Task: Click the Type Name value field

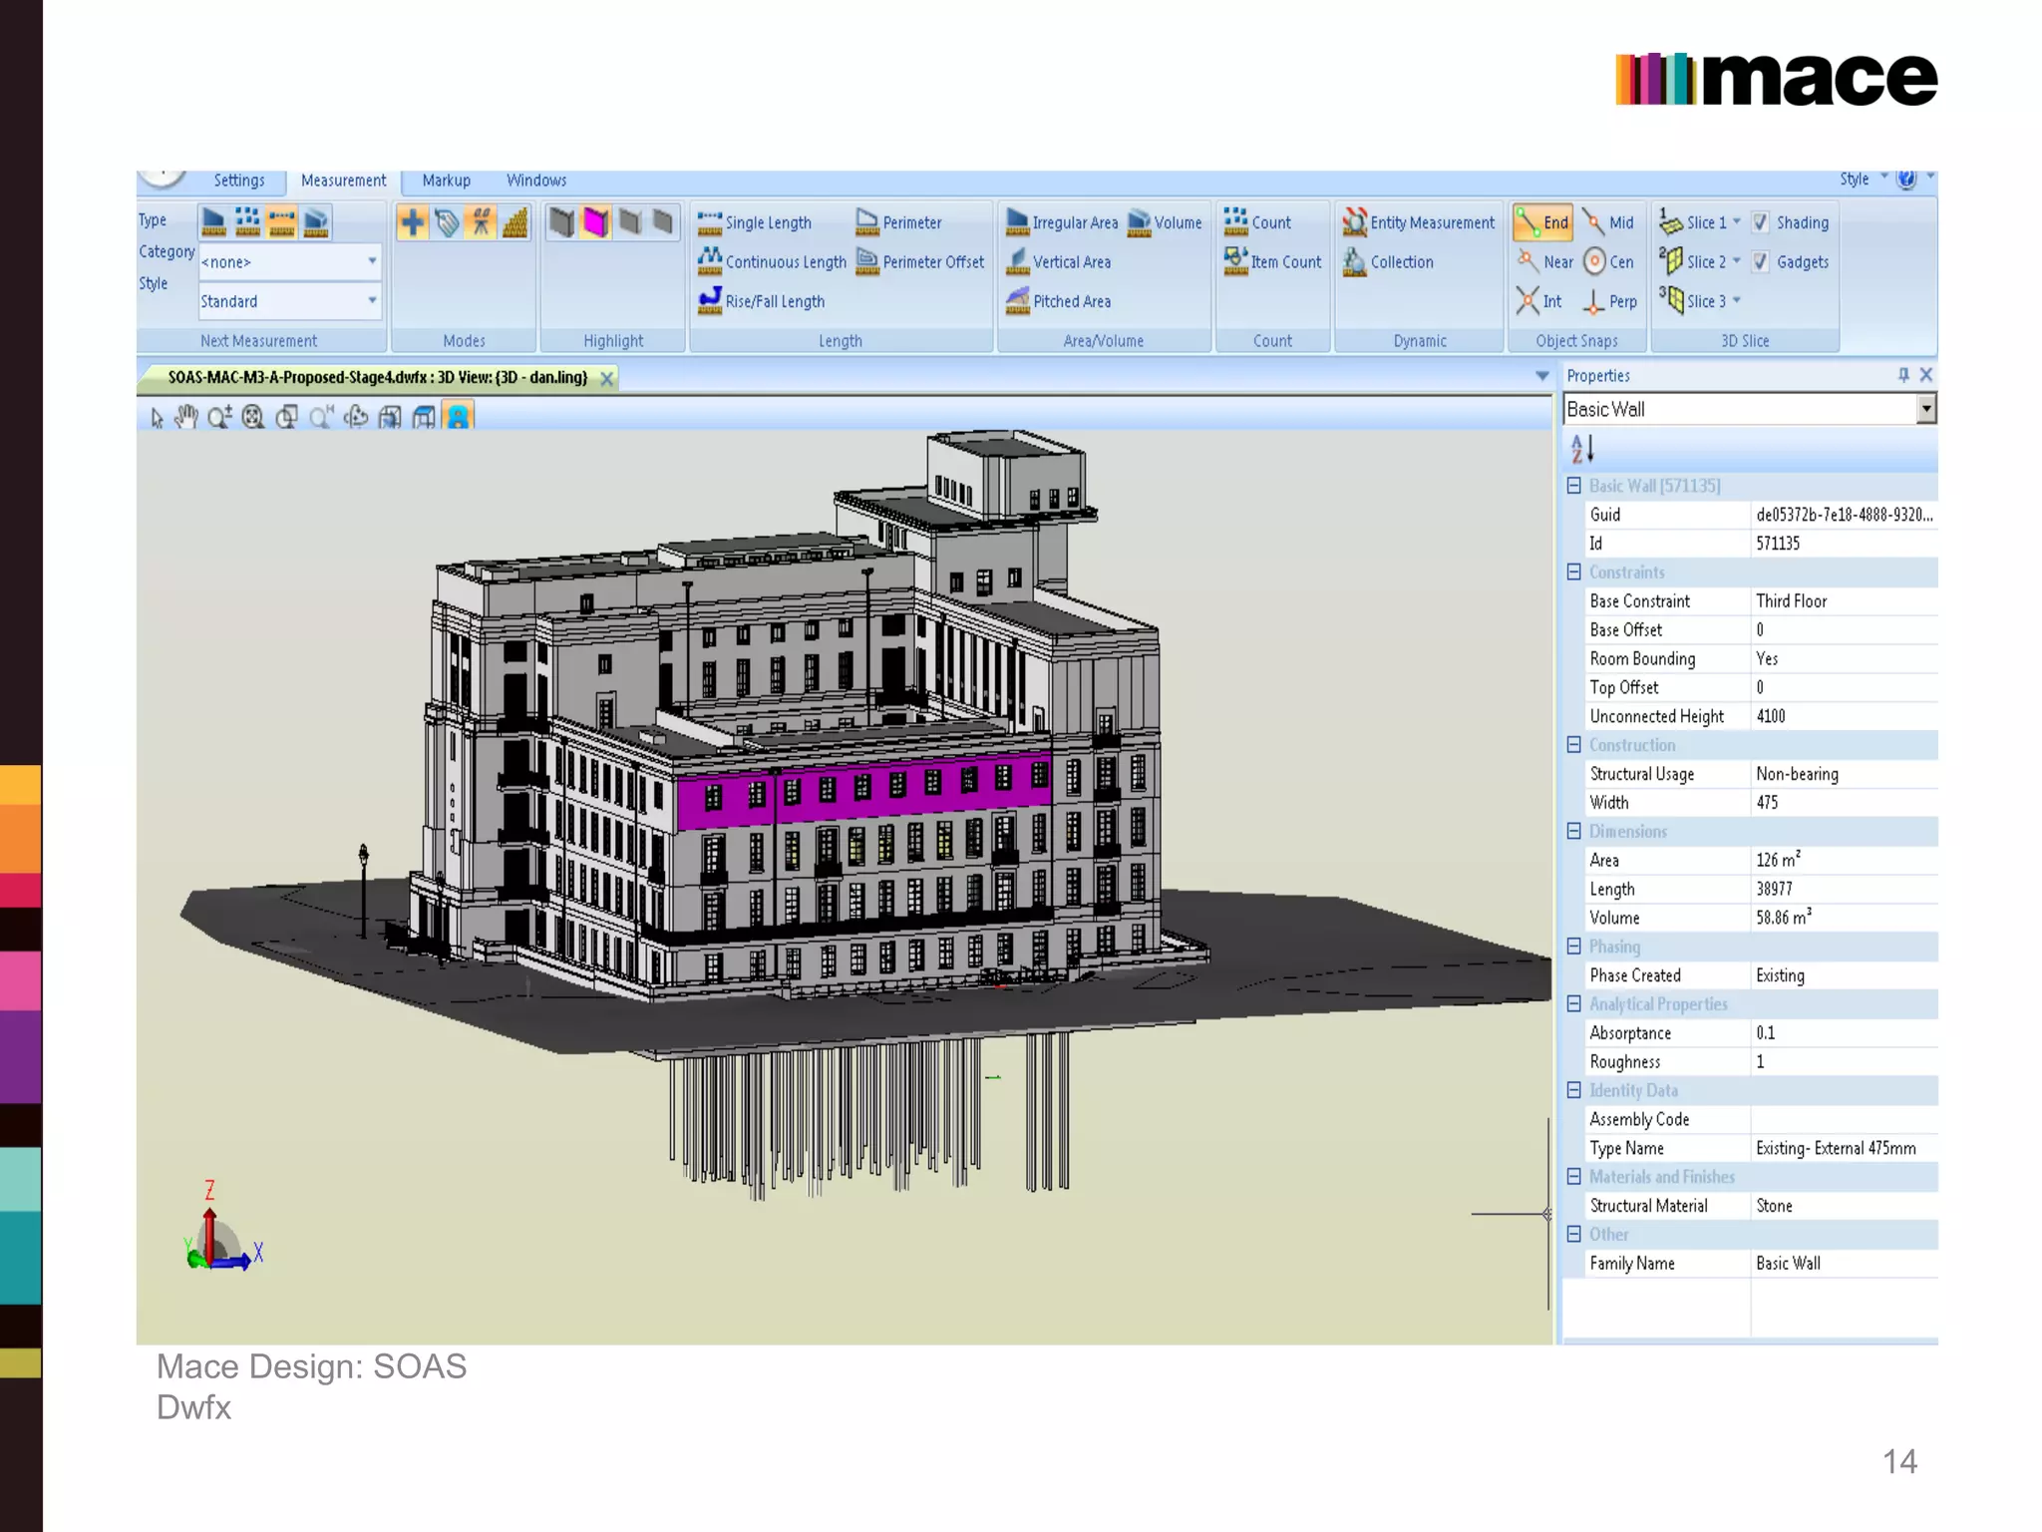Action: [x=1844, y=1148]
